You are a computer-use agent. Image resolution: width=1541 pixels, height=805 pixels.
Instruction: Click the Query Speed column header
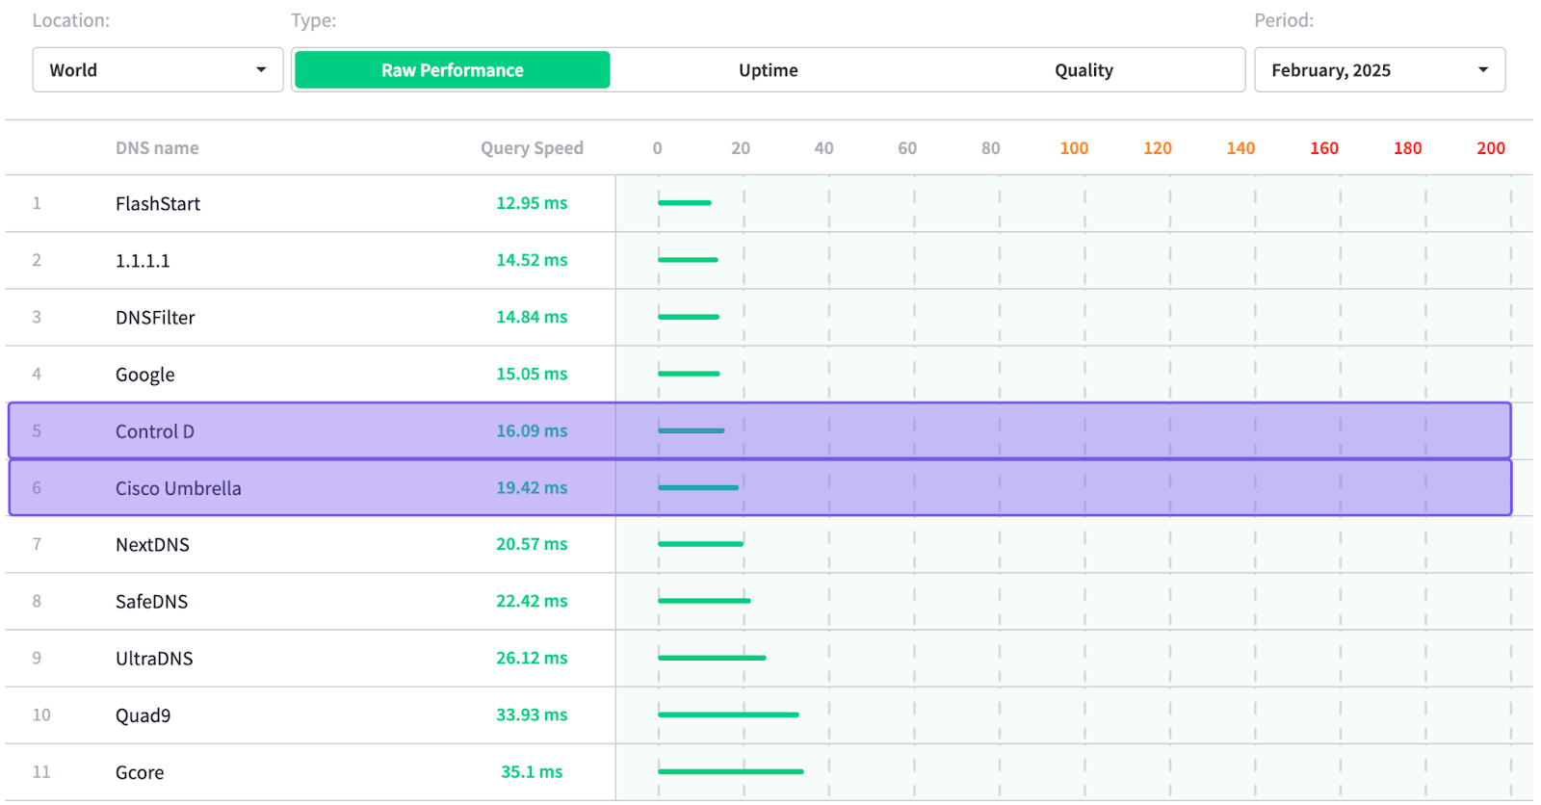pos(532,148)
